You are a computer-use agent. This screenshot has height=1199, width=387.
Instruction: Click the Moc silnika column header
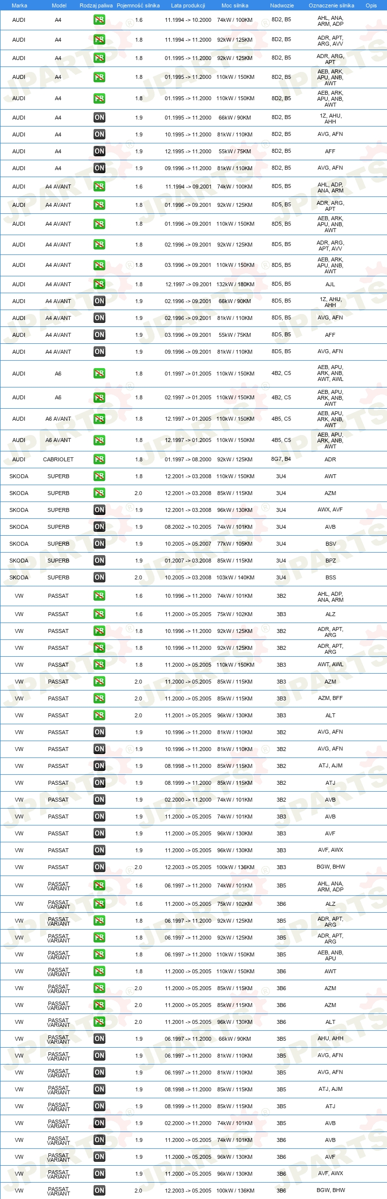pyautogui.click(x=235, y=5)
